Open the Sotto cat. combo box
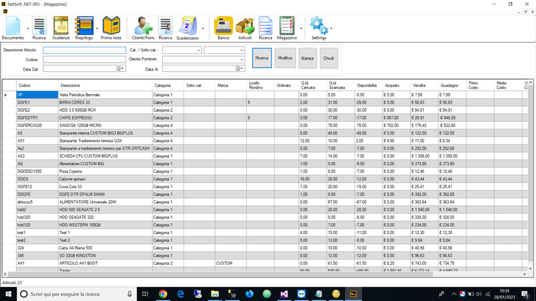Image resolution: width=536 pixels, height=301 pixels. (224, 50)
